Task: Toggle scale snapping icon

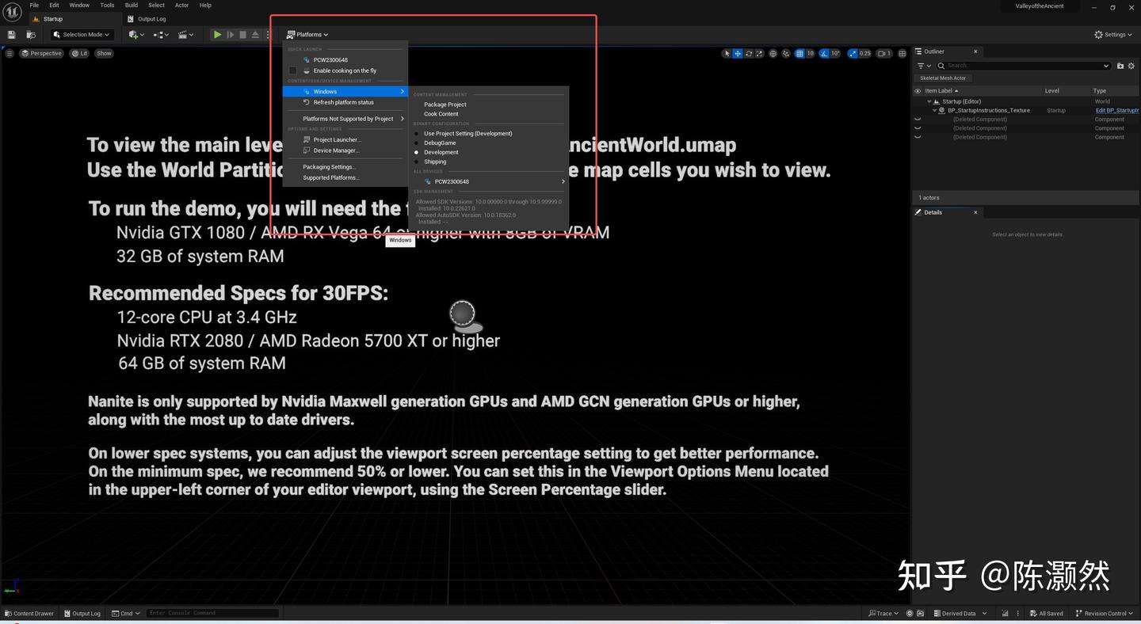Action: (853, 54)
